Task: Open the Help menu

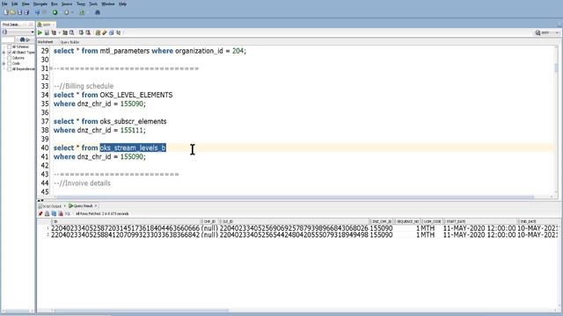Action: click(x=122, y=4)
